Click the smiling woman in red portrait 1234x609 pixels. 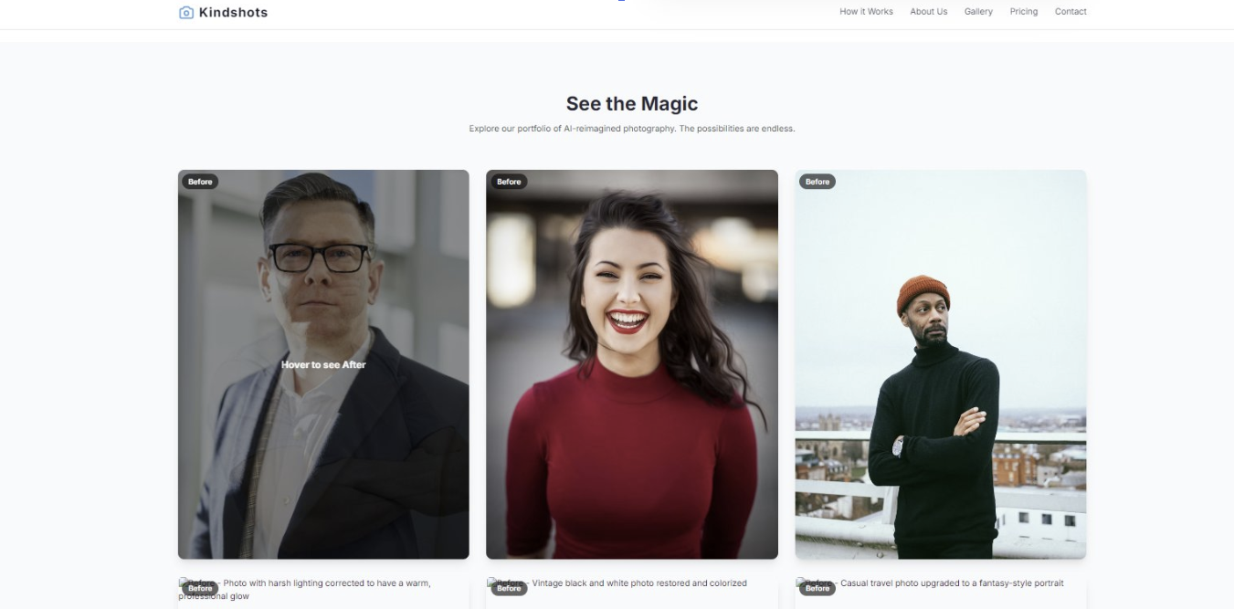(632, 364)
